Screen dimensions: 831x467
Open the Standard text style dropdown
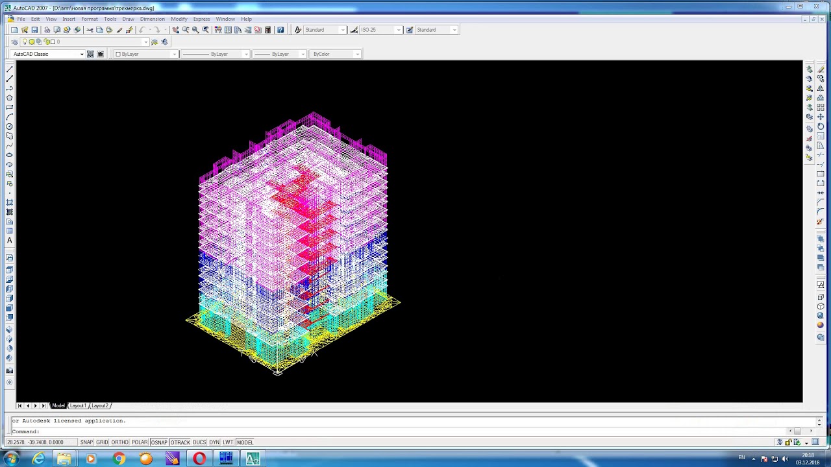point(325,30)
